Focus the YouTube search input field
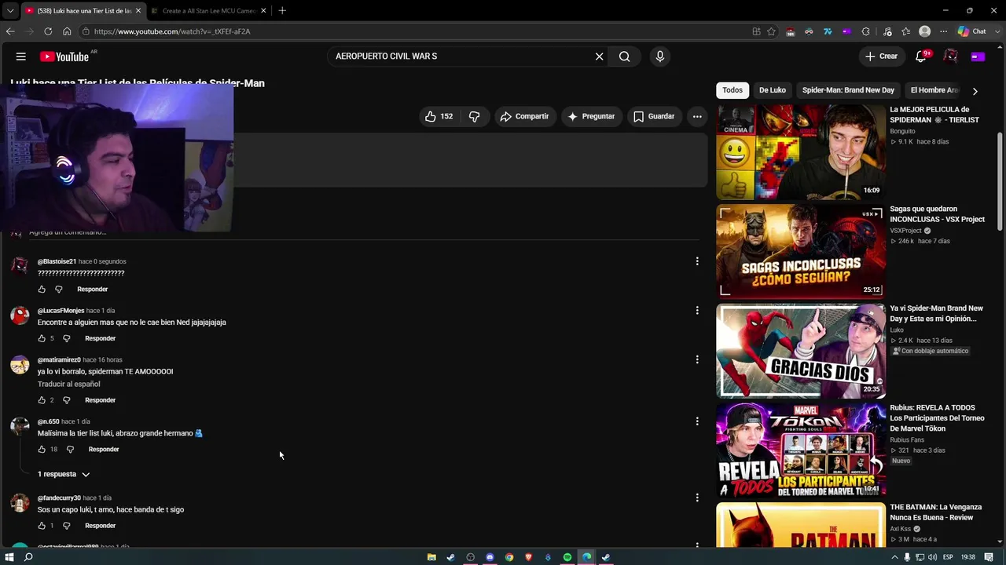Viewport: 1006px width, 565px height. point(462,56)
